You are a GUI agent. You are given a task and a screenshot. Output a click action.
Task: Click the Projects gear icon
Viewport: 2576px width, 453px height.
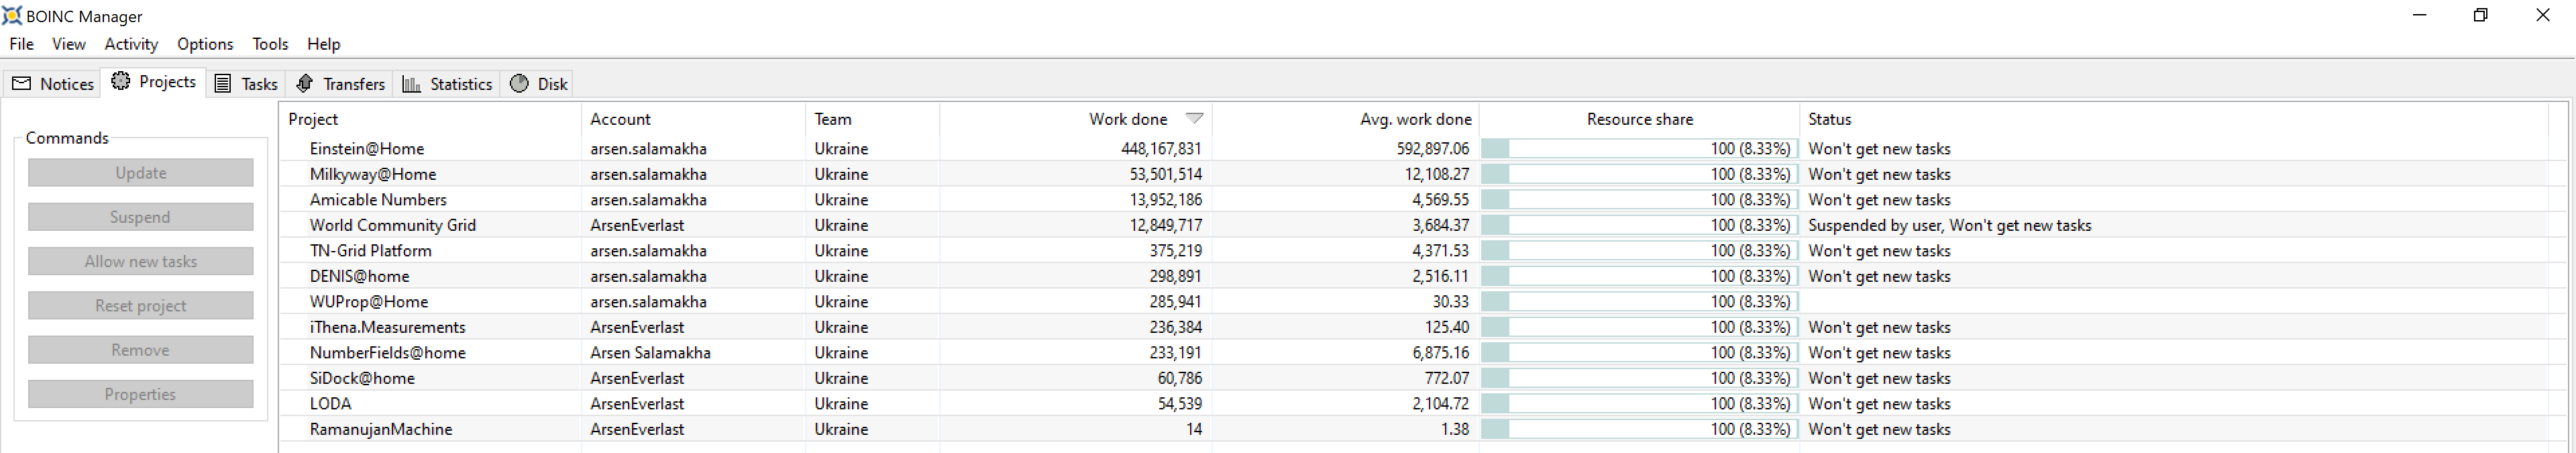coord(121,81)
